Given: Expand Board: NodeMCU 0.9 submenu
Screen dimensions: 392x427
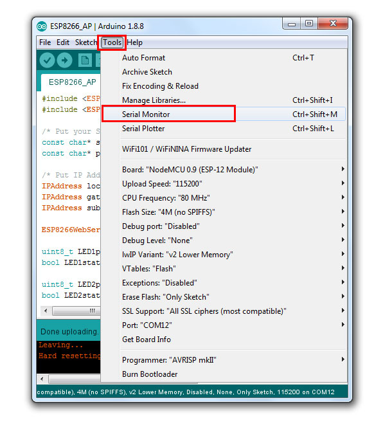Looking at the screenshot, I should (x=224, y=170).
